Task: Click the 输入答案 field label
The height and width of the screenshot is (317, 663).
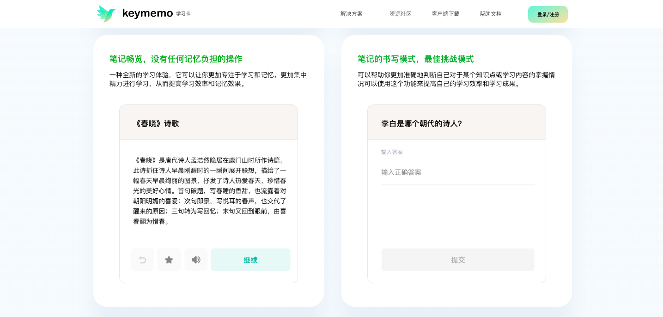Action: coord(392,152)
